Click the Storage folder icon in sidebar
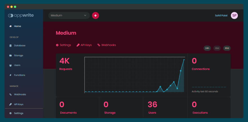Screen dimensions: 248x122 pyautogui.click(x=10, y=56)
